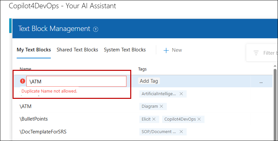Select the \BulletPoints row
The height and width of the screenshot is (141, 278).
143,119
